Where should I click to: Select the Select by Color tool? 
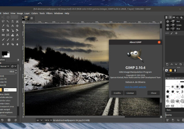[13, 21]
